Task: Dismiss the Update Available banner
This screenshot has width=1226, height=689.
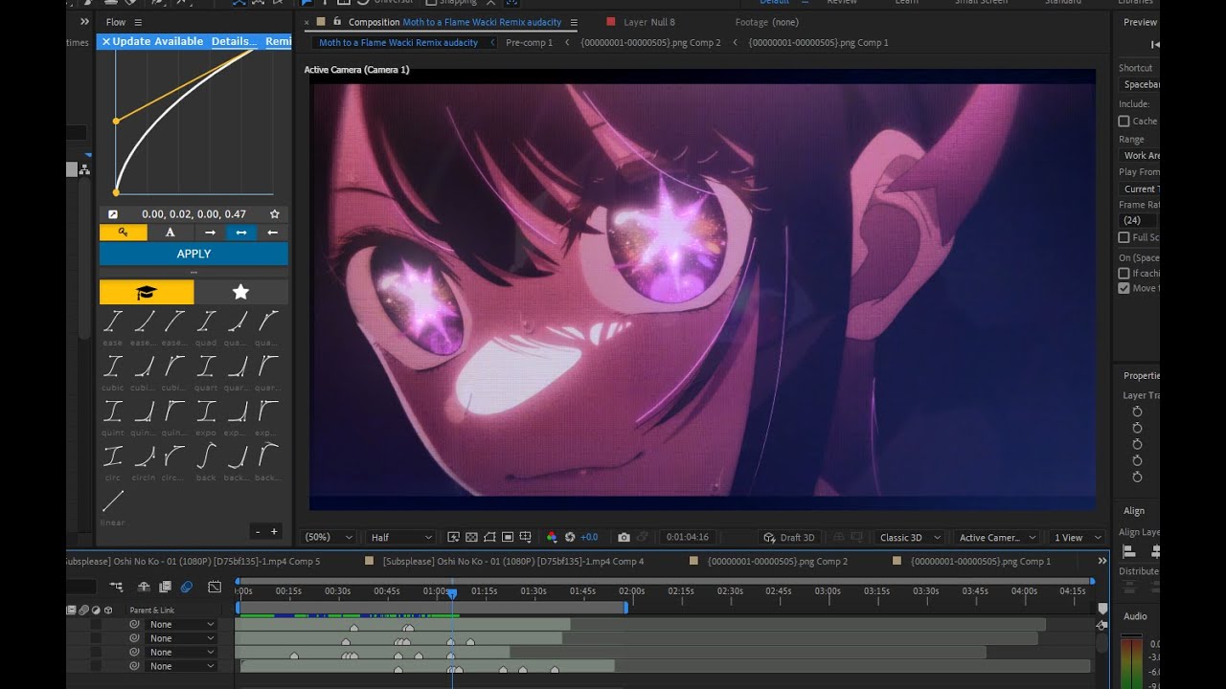Action: coord(106,41)
